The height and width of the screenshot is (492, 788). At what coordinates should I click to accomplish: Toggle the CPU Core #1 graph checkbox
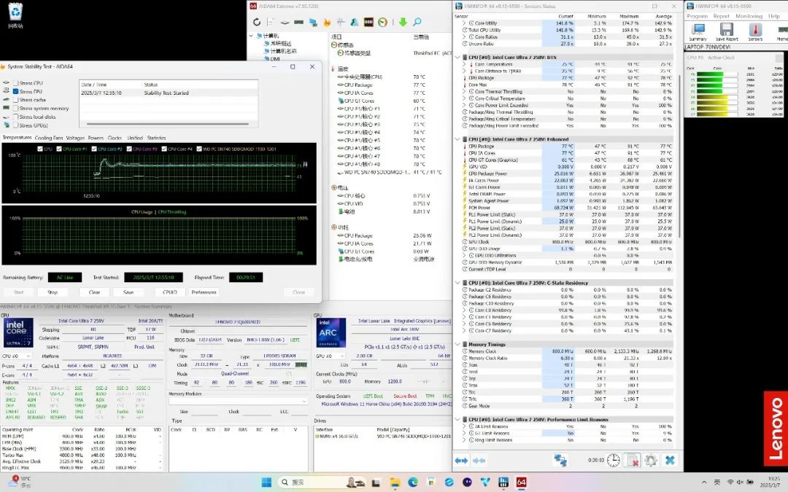[x=59, y=149]
